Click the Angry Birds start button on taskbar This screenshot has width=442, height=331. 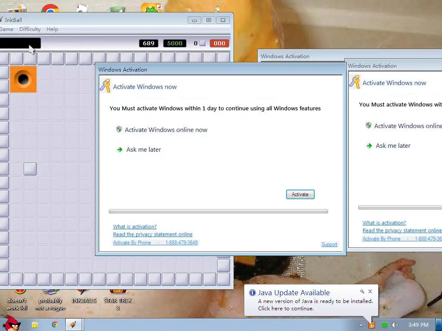[11, 324]
